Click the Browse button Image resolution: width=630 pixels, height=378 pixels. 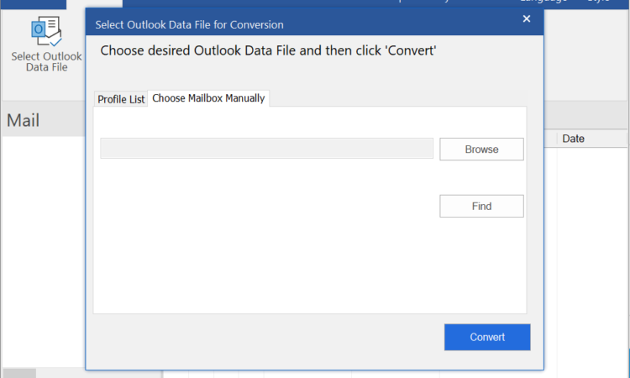click(481, 149)
